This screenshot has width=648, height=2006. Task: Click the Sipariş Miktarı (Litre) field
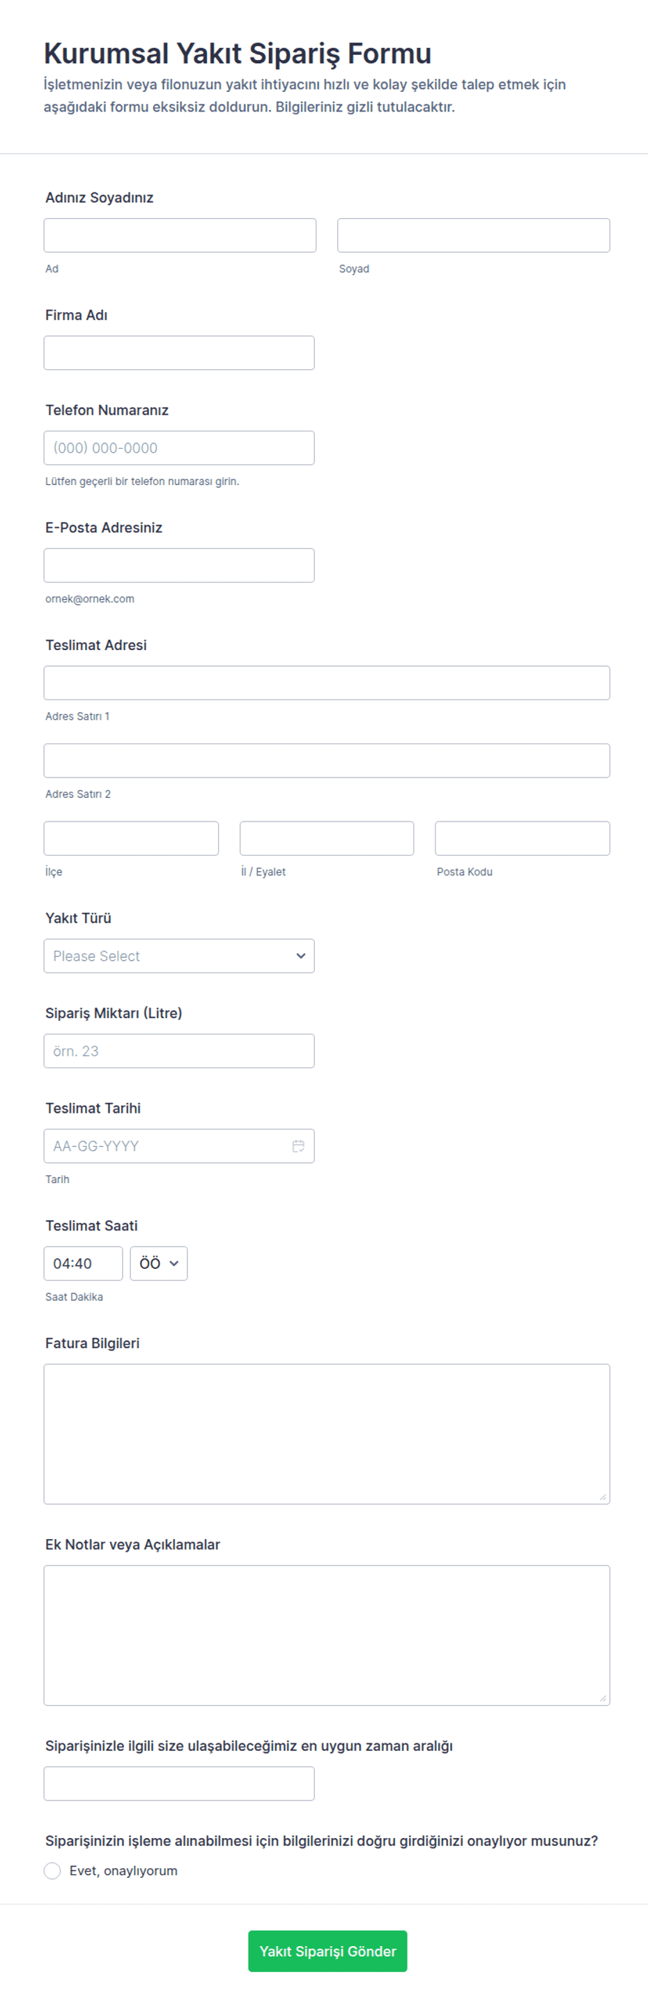(179, 1051)
